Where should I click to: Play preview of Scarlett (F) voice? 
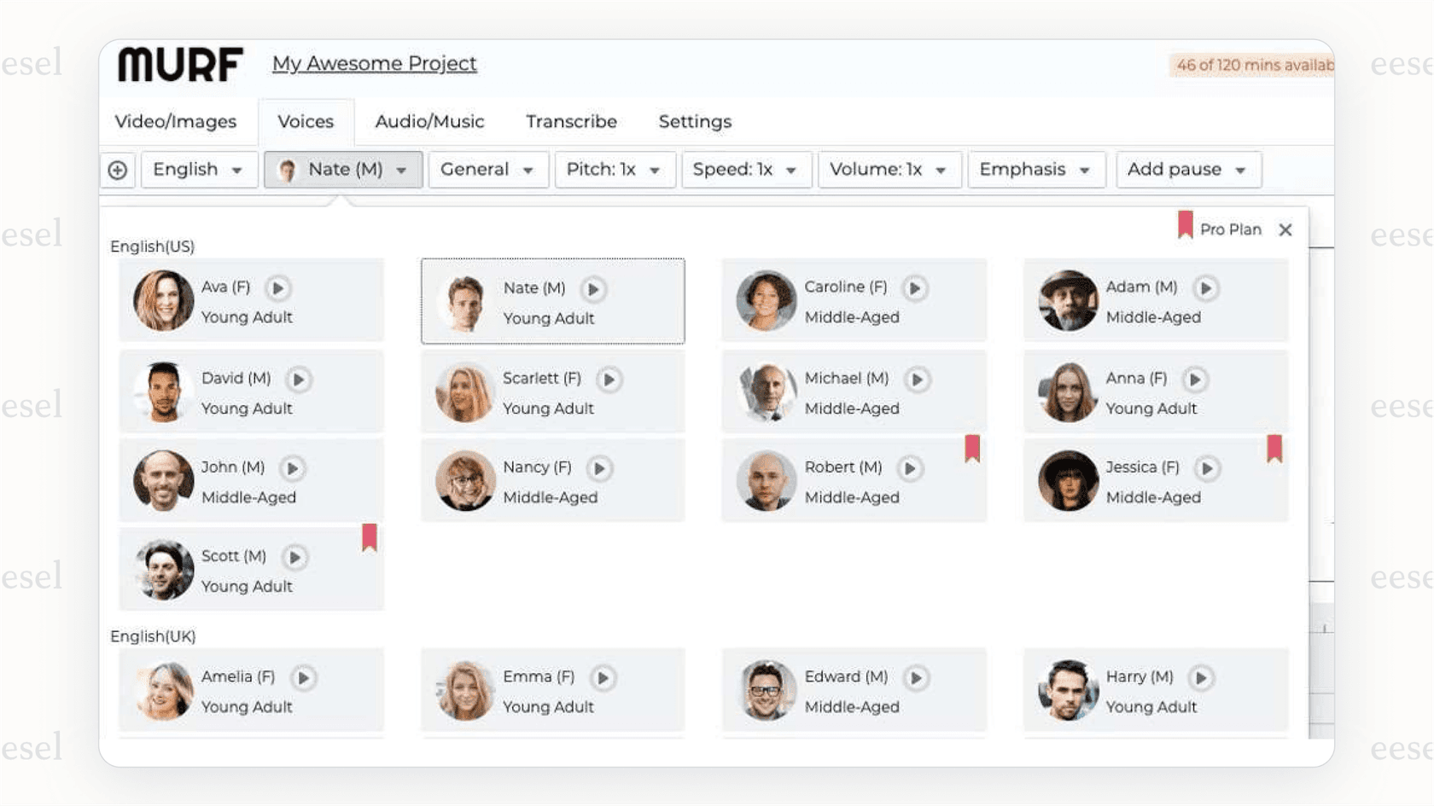(x=609, y=379)
